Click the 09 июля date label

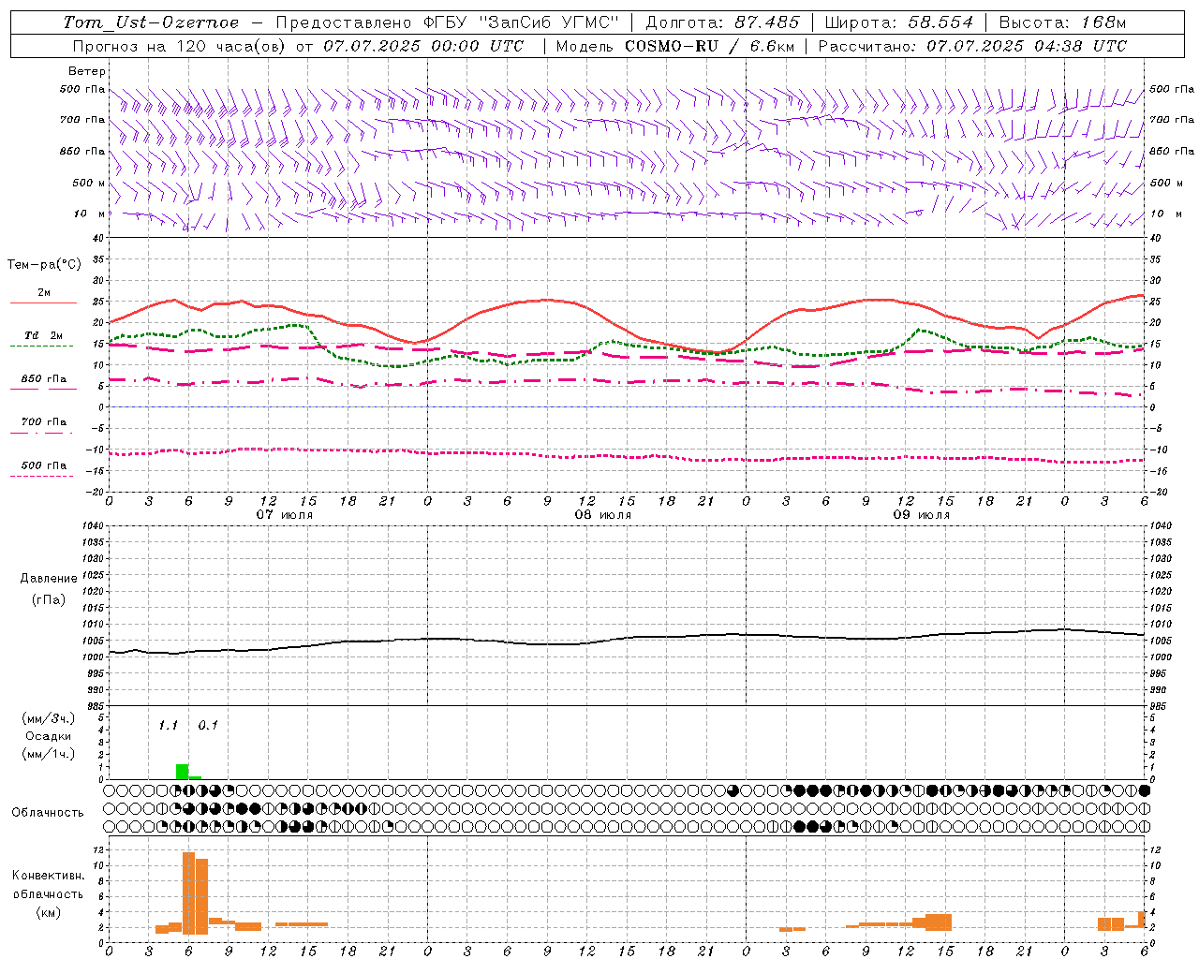tap(921, 515)
